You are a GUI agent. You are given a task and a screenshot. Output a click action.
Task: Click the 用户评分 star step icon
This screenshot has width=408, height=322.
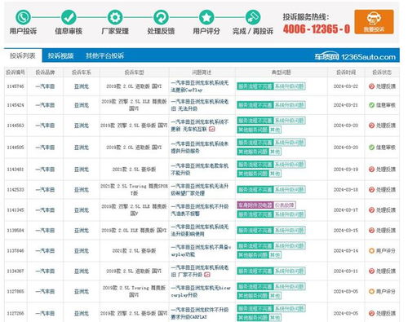click(206, 17)
